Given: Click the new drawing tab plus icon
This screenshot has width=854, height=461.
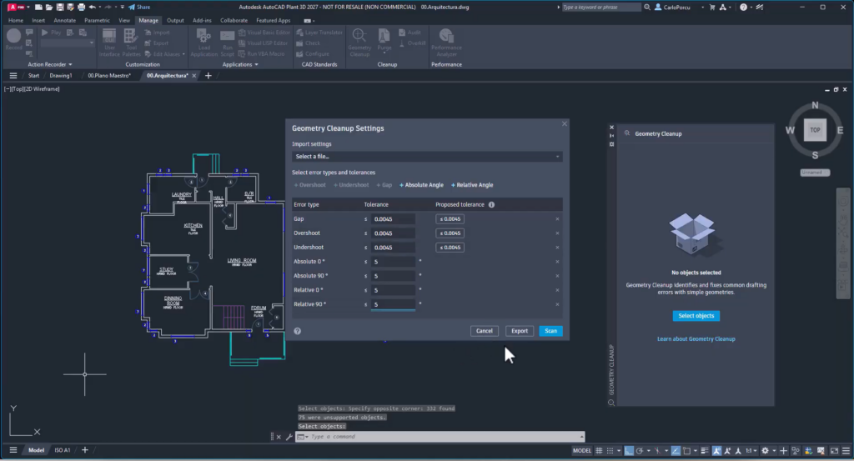Looking at the screenshot, I should (208, 76).
